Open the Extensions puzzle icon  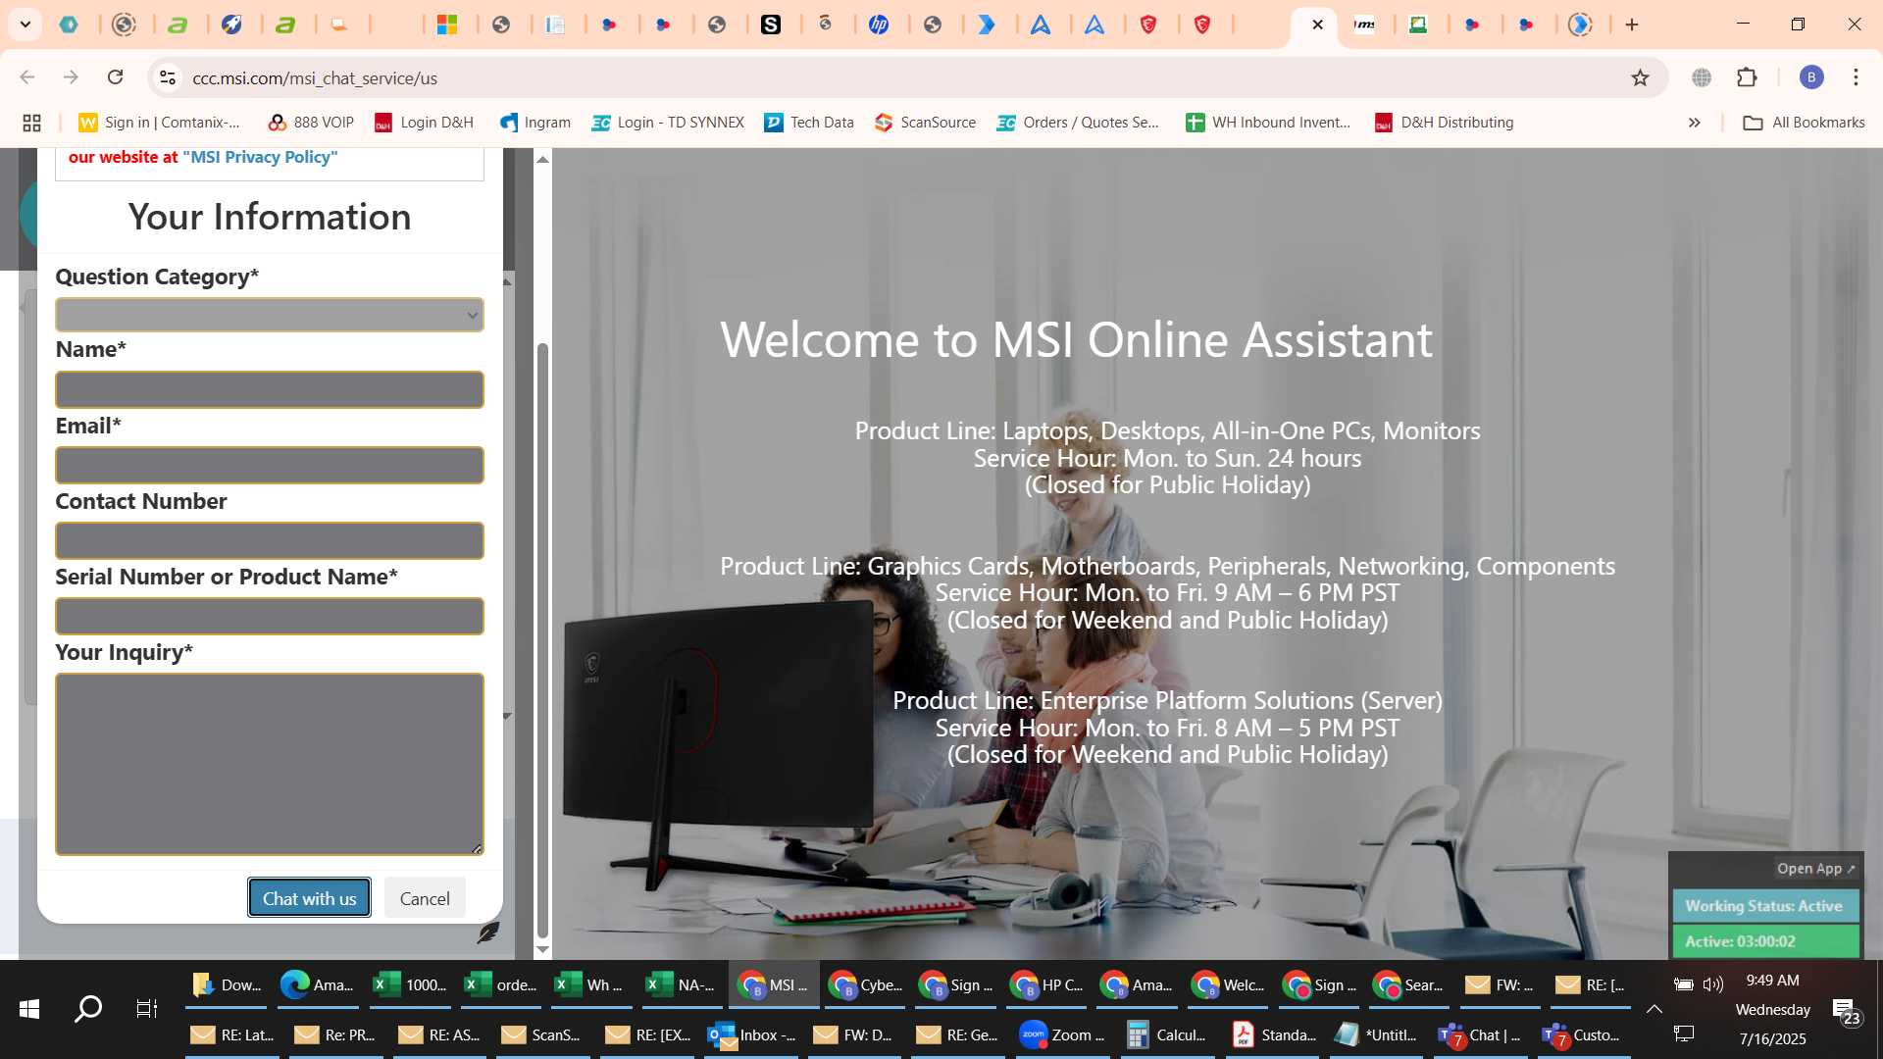tap(1747, 77)
